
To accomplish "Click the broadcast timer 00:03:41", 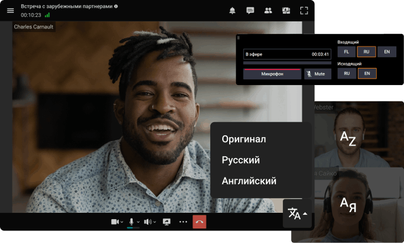I will coord(320,55).
